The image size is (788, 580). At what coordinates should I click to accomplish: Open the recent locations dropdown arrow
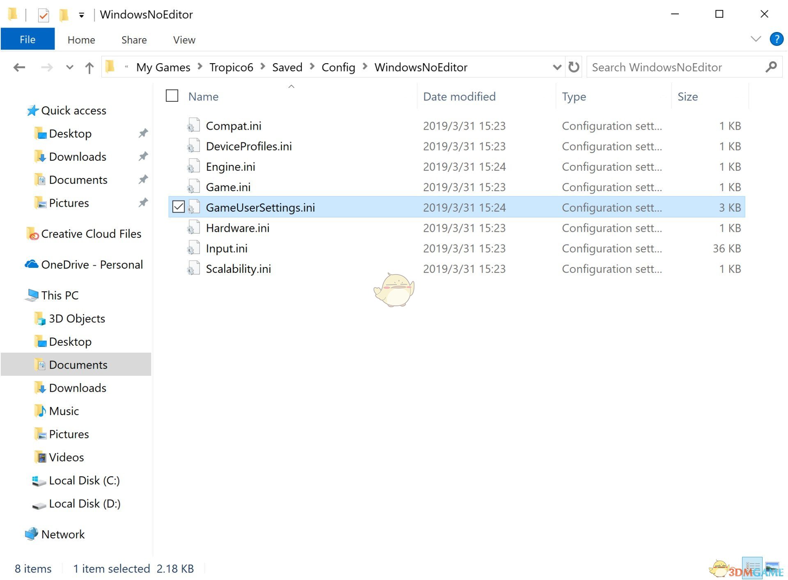point(70,67)
